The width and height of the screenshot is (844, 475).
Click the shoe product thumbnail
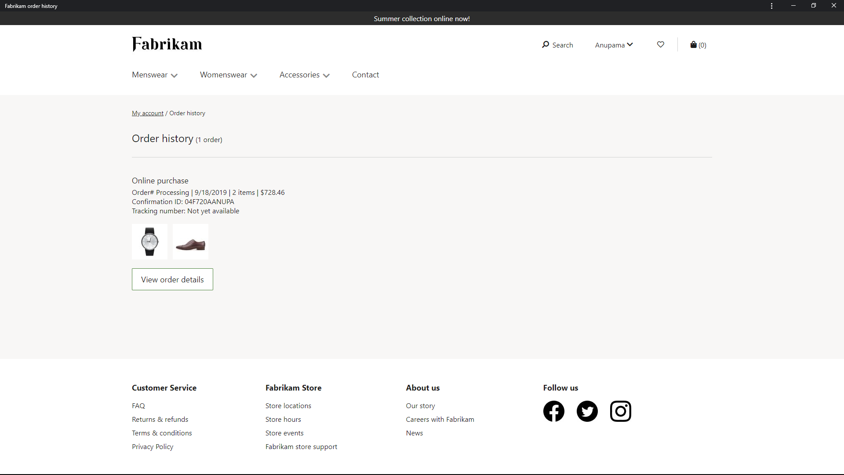tap(189, 241)
